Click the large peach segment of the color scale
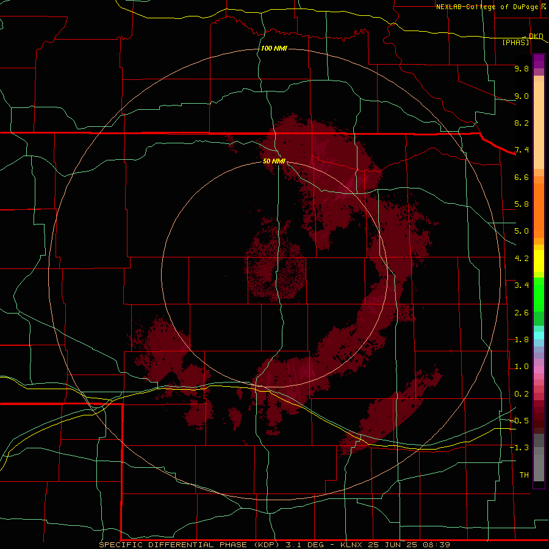The image size is (549, 549). [539, 125]
